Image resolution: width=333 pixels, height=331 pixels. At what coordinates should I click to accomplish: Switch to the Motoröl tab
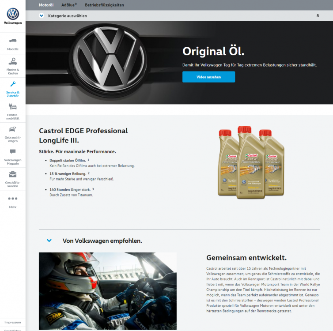pyautogui.click(x=46, y=5)
